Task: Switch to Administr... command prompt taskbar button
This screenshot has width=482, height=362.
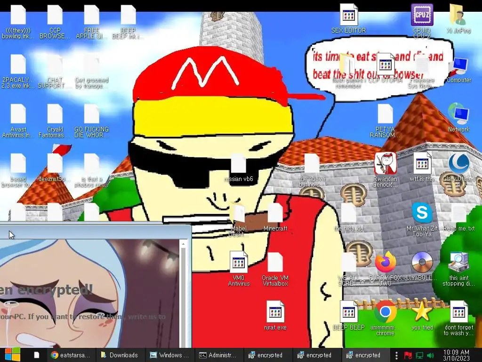Action: pyautogui.click(x=218, y=355)
